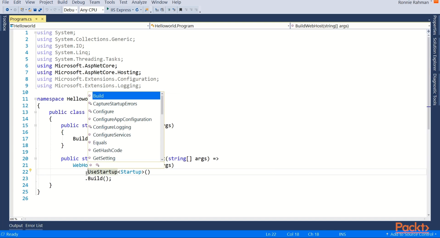Switch to the Error List tab
Viewport: 440px width, 238px height.
coord(34,226)
